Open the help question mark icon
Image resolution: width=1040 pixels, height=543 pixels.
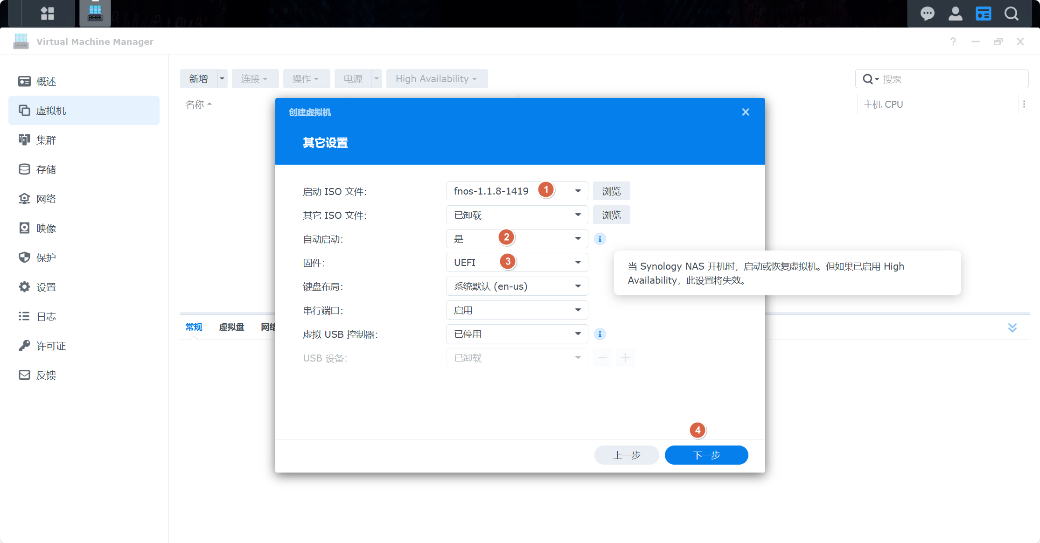[x=953, y=42]
